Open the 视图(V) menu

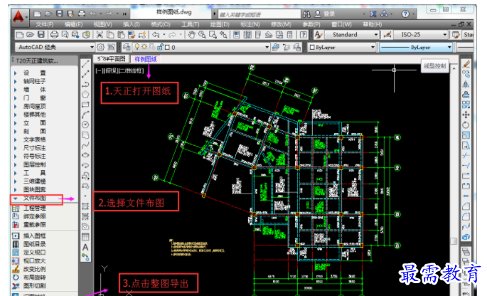[103, 24]
